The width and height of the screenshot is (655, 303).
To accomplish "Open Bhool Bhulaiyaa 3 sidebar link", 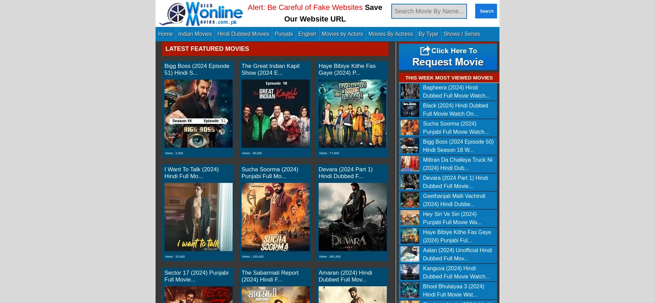I will (454, 291).
